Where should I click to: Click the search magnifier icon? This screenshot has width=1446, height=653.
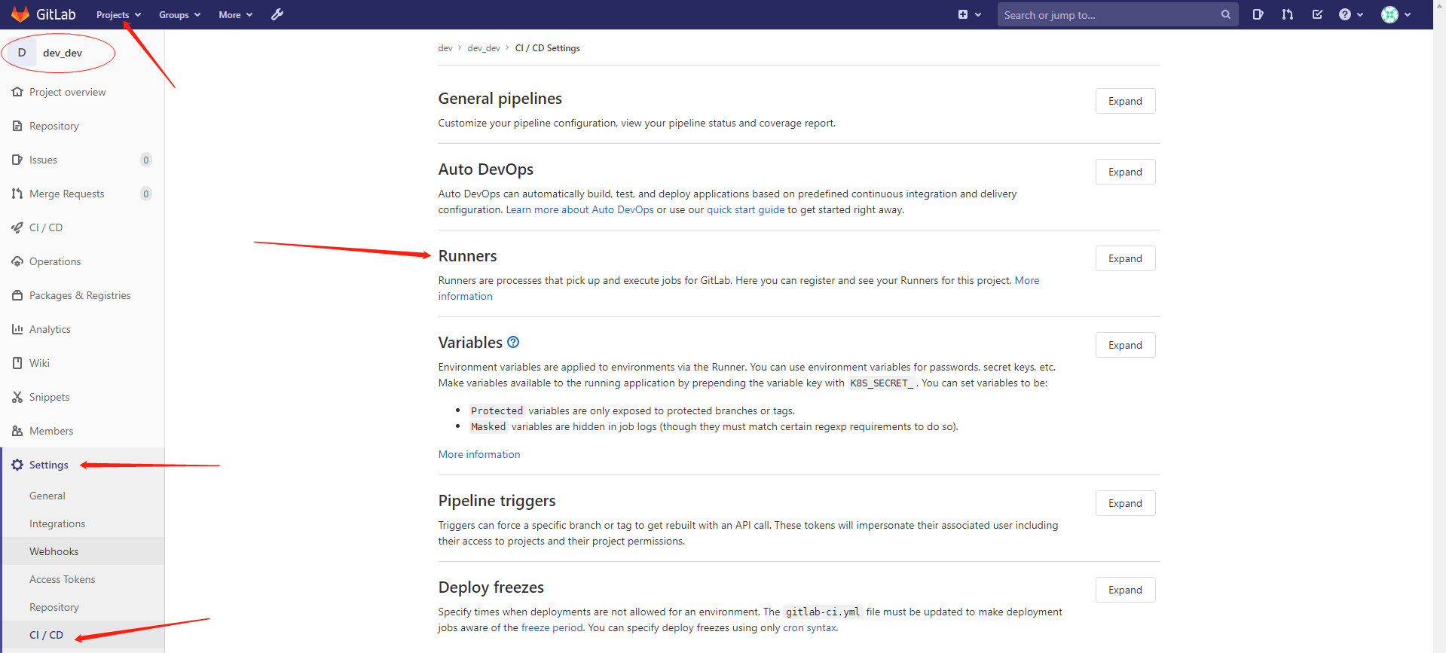(x=1226, y=14)
